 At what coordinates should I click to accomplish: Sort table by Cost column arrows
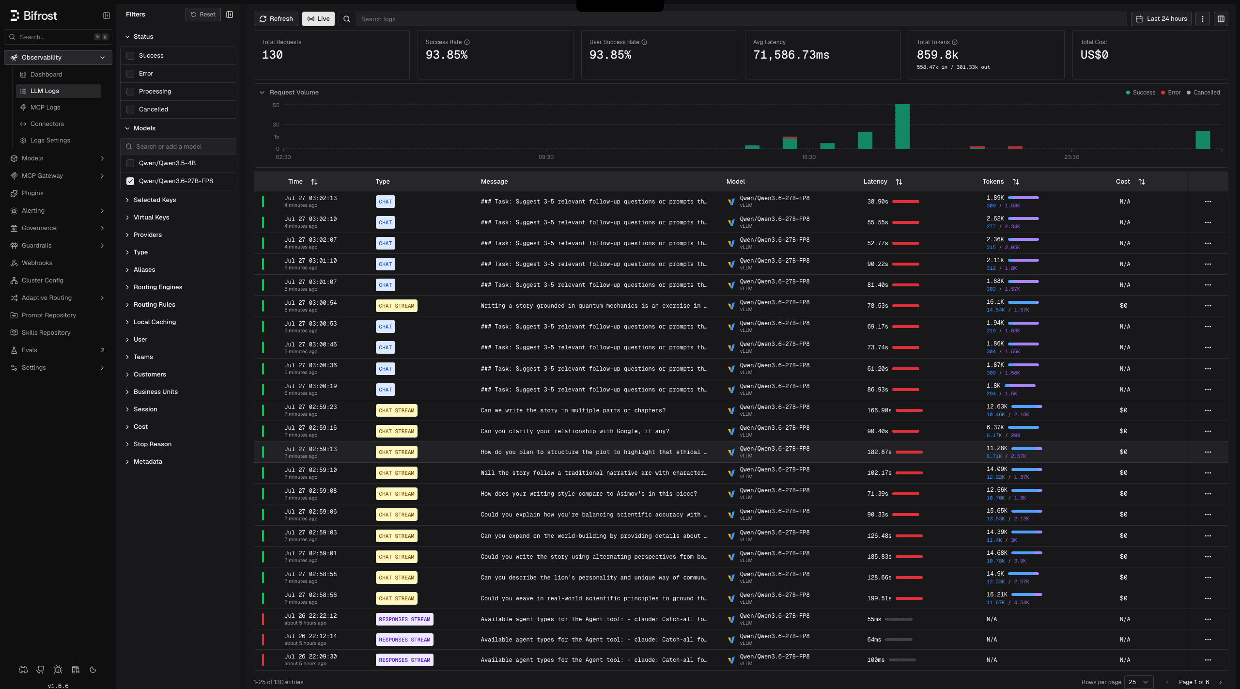(x=1142, y=182)
